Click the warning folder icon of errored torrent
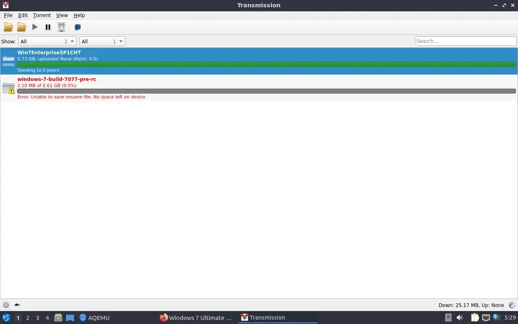 (x=8, y=88)
